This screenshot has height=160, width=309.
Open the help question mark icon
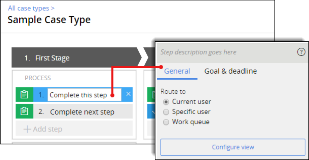[x=301, y=52]
